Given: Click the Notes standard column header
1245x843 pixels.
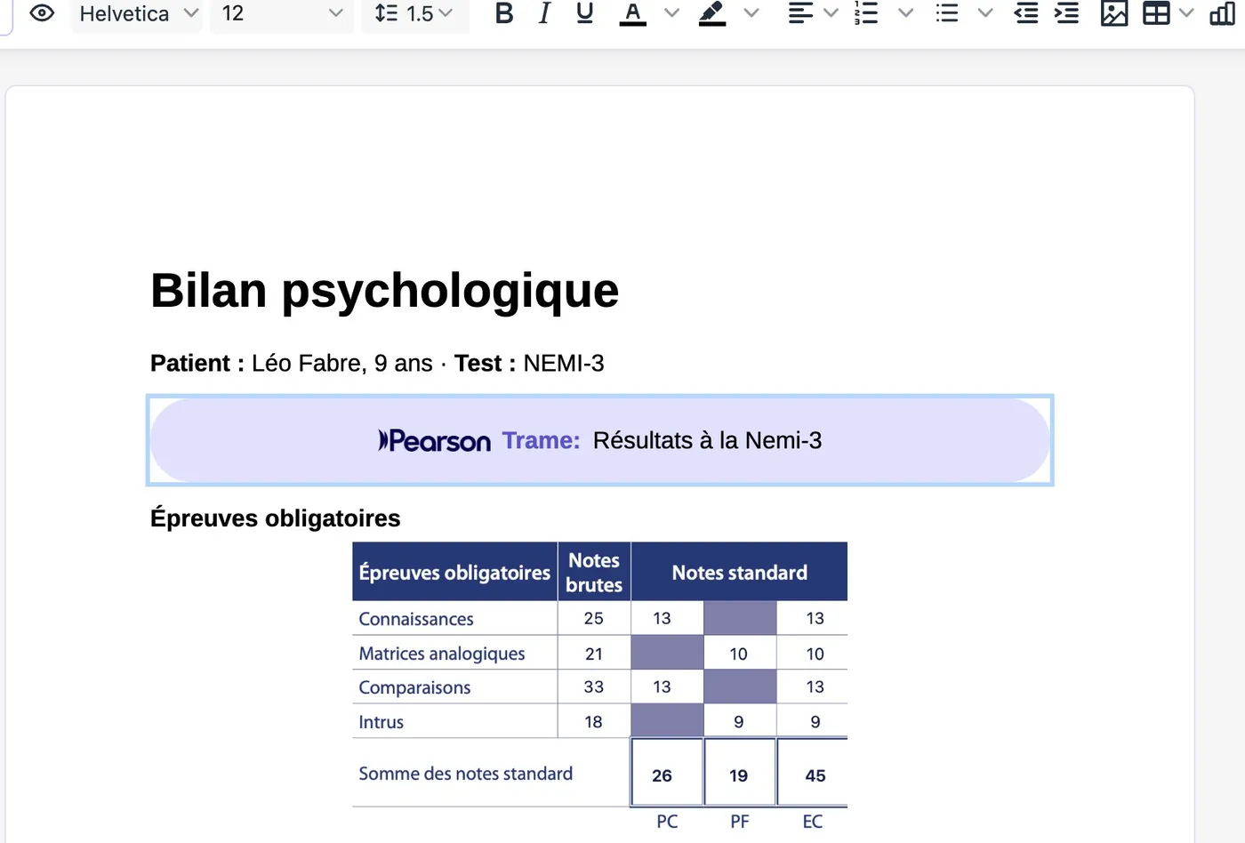Looking at the screenshot, I should click(740, 573).
